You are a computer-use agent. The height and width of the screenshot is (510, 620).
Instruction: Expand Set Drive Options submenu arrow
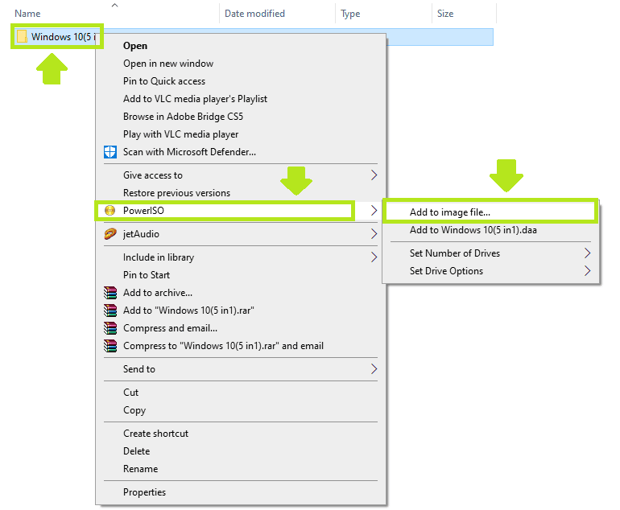[587, 271]
